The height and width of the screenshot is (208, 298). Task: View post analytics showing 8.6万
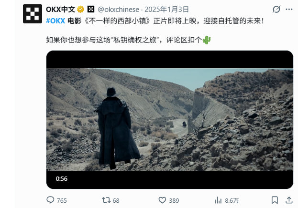tap(227, 200)
